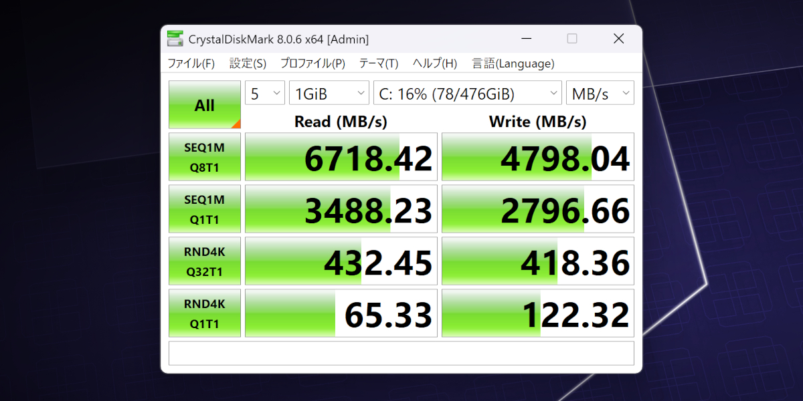
Task: Click the empty comment field at bottom
Action: pyautogui.click(x=401, y=353)
